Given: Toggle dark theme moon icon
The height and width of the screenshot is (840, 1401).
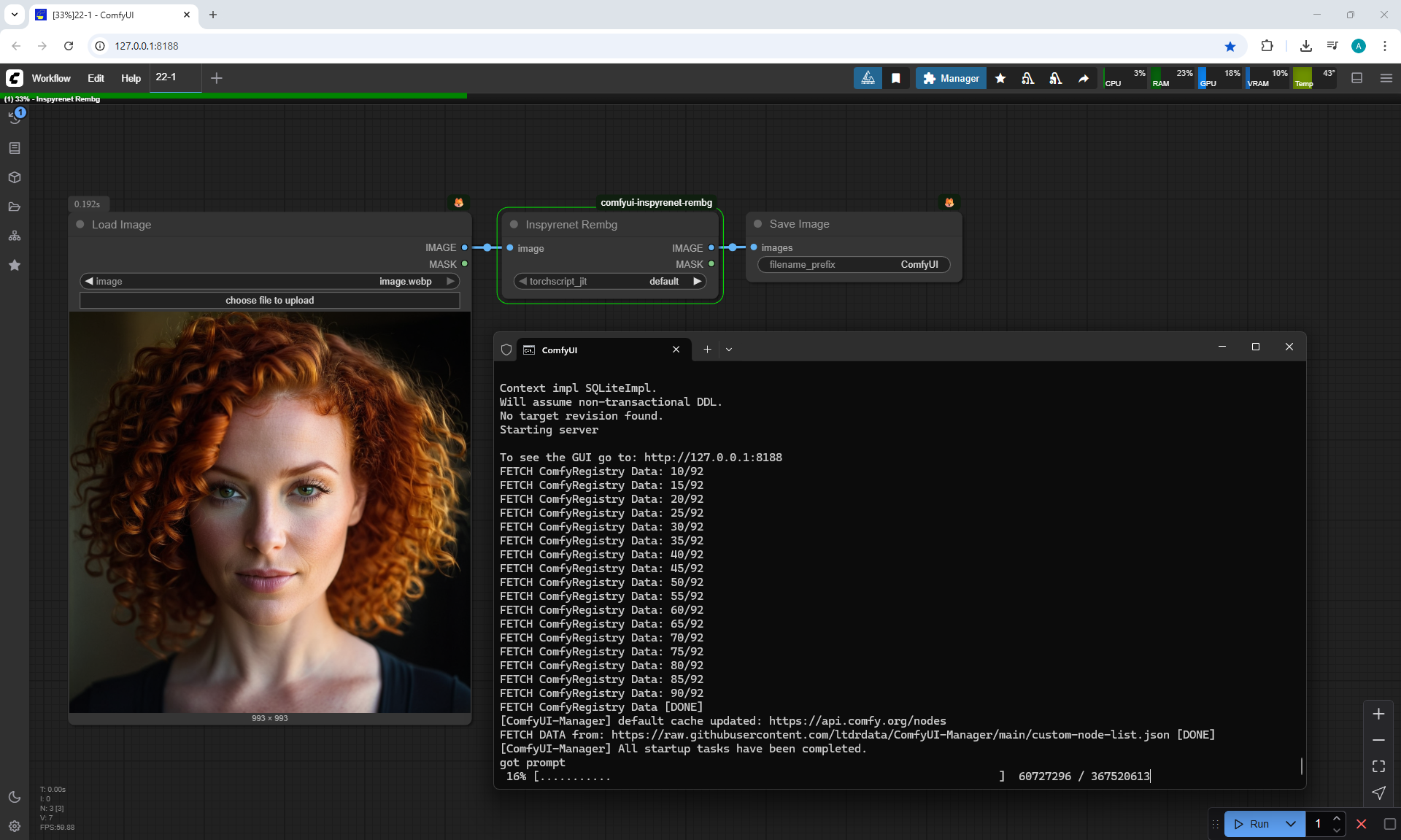Looking at the screenshot, I should 15,797.
